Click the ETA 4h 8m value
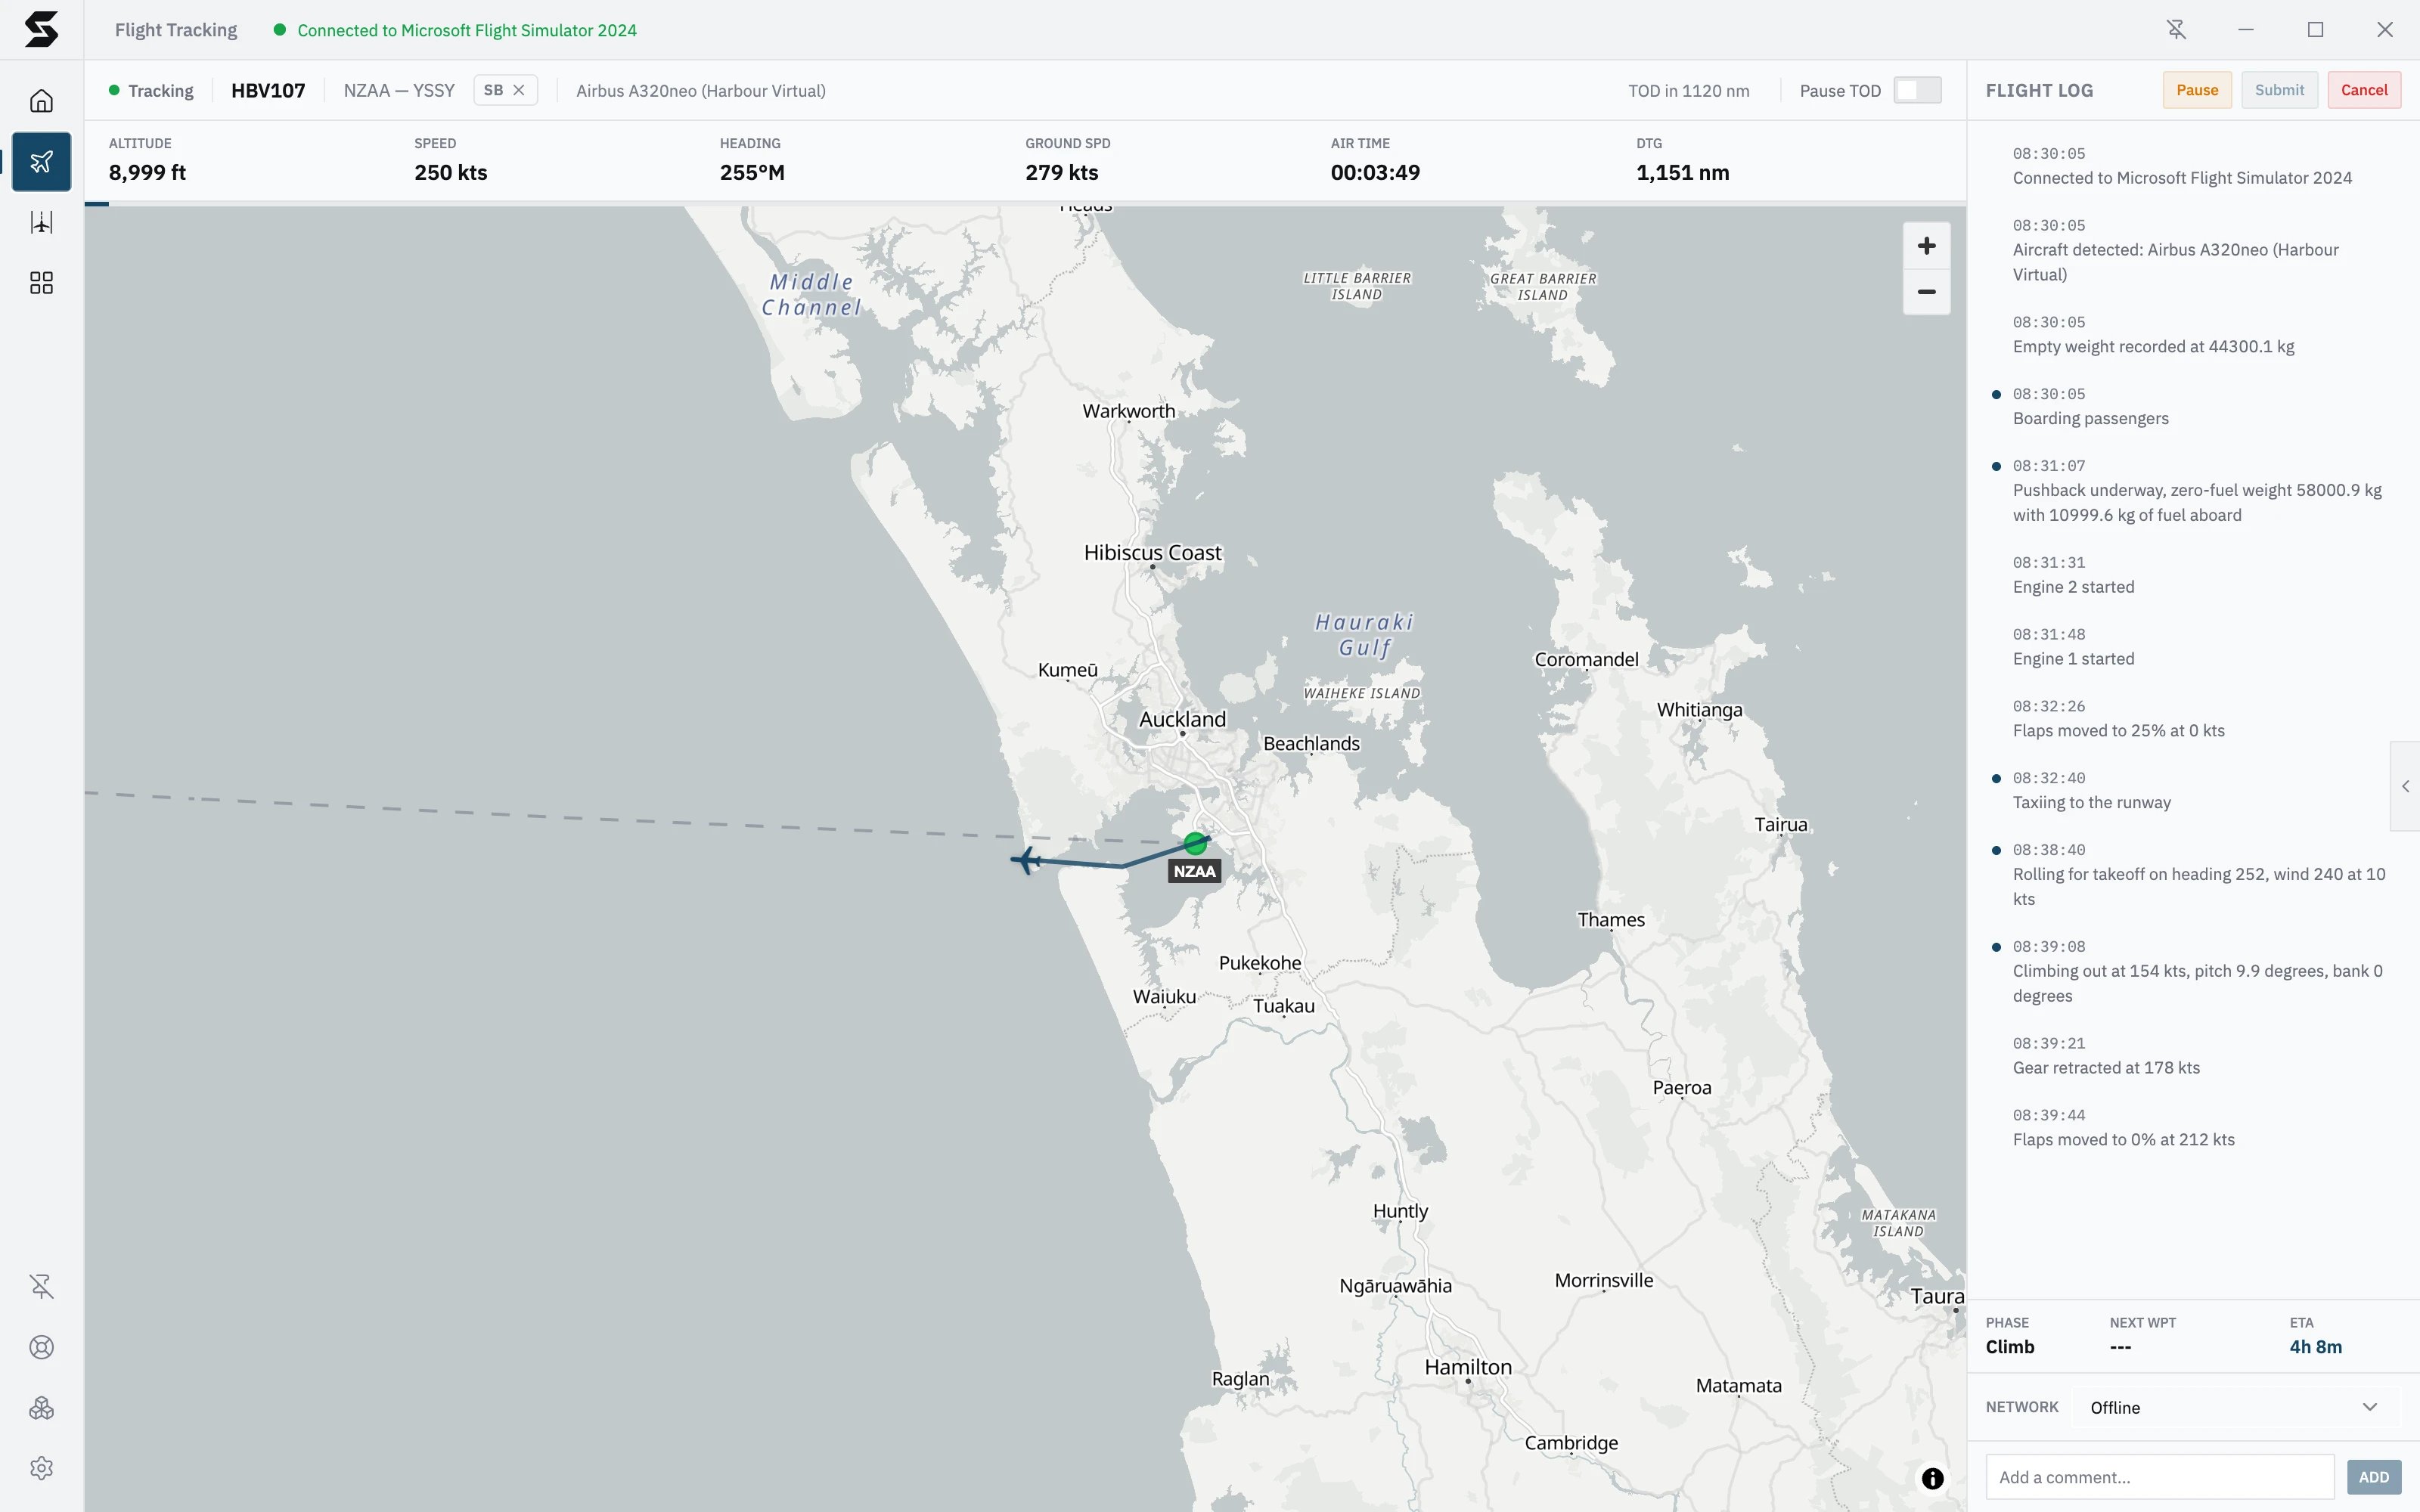Screen dimensions: 2420x1512 click(2315, 1347)
